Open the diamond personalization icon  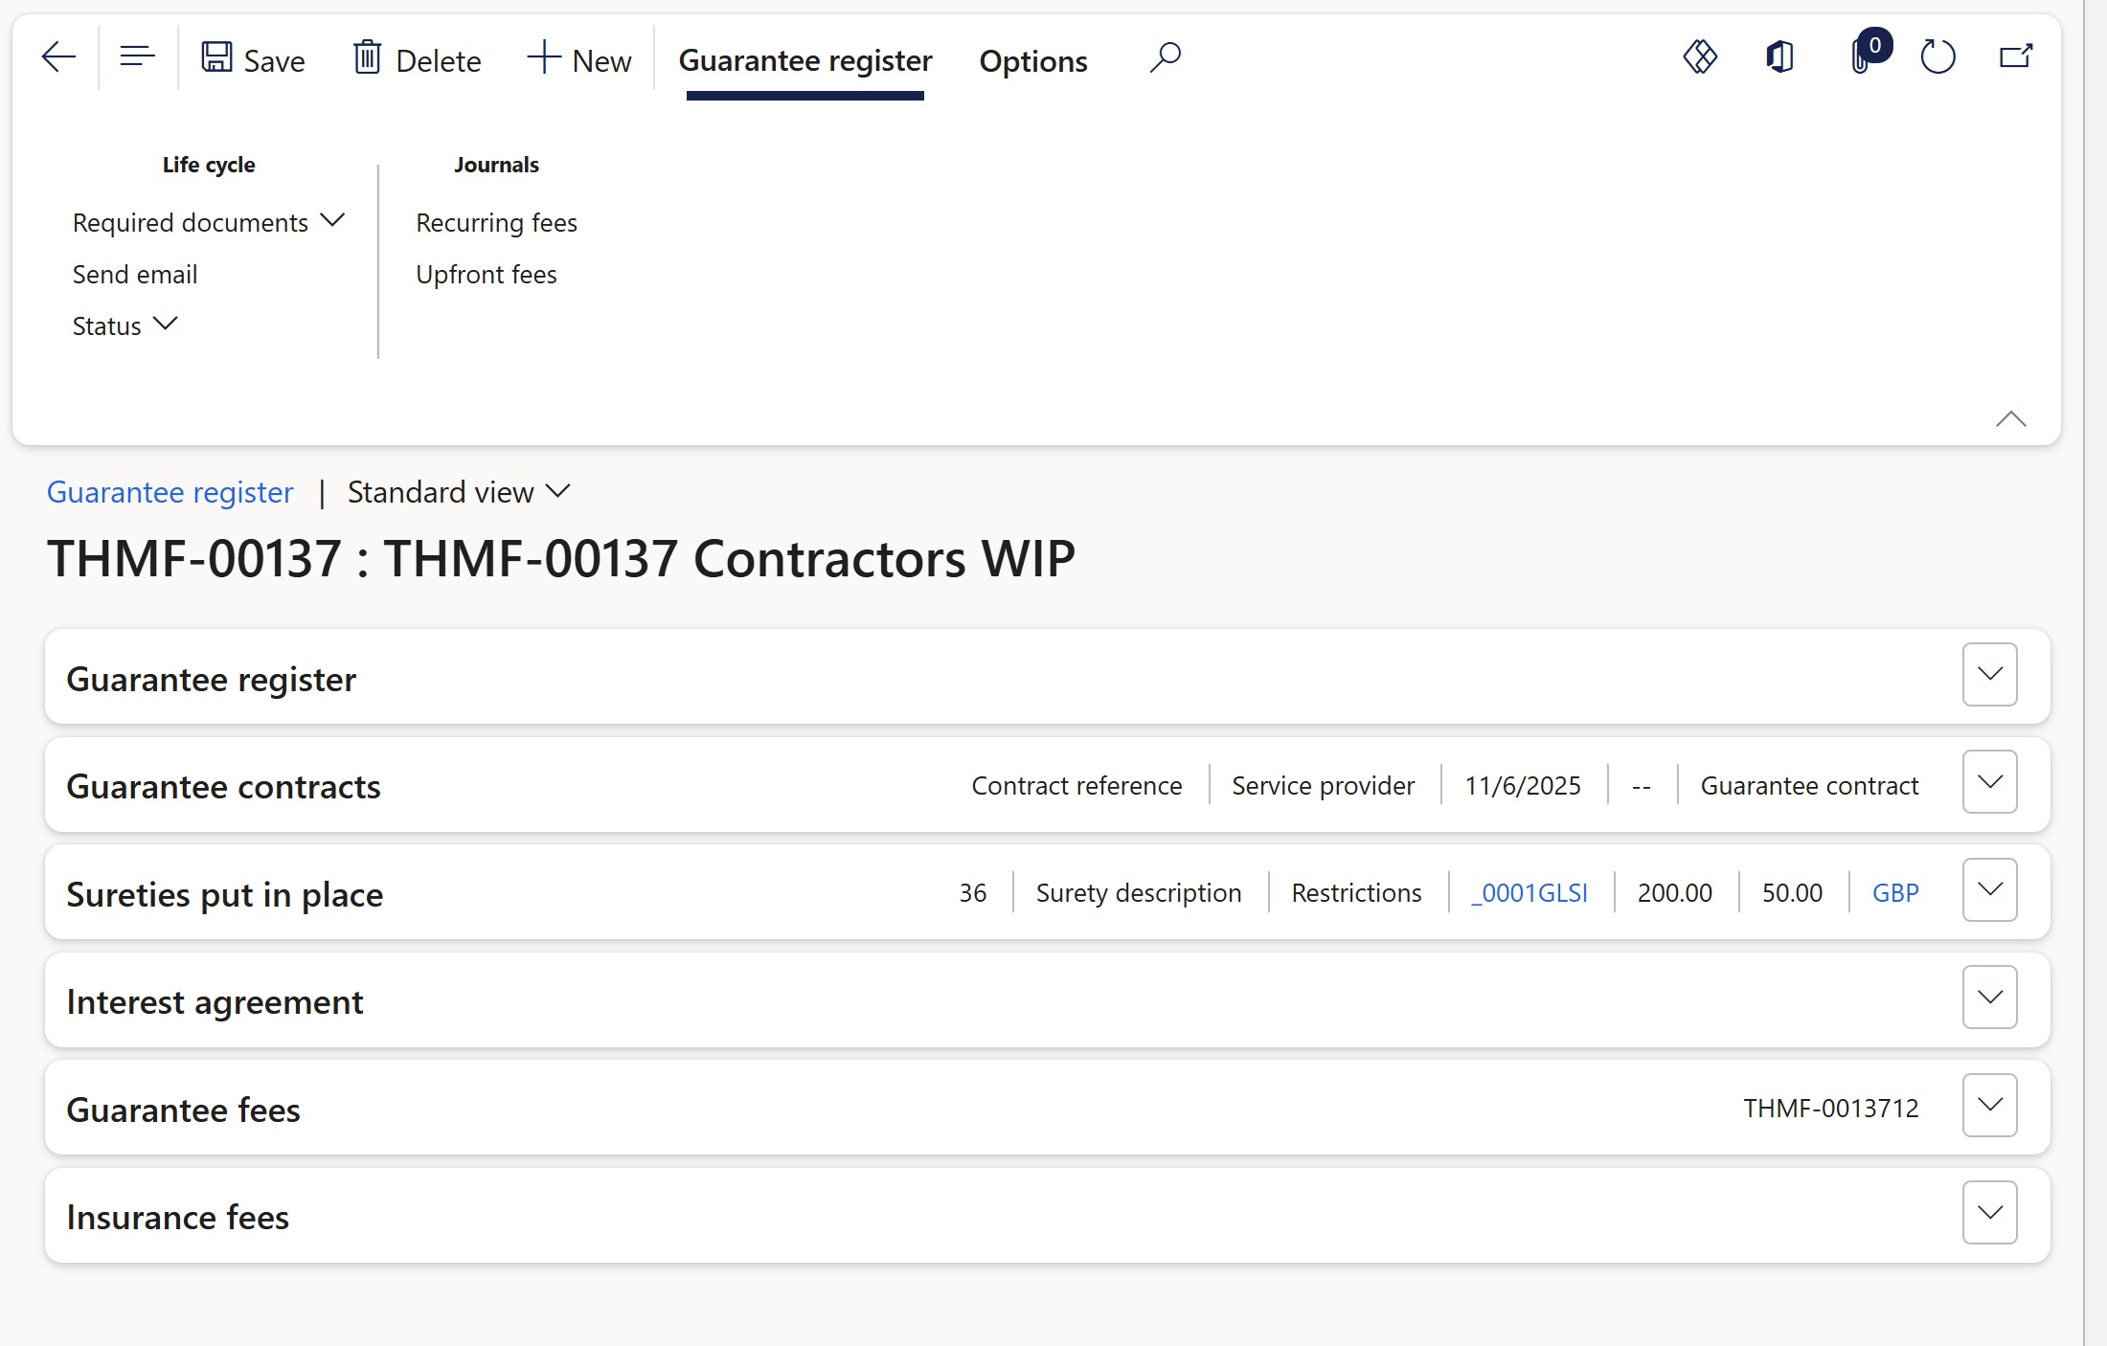click(x=1700, y=57)
